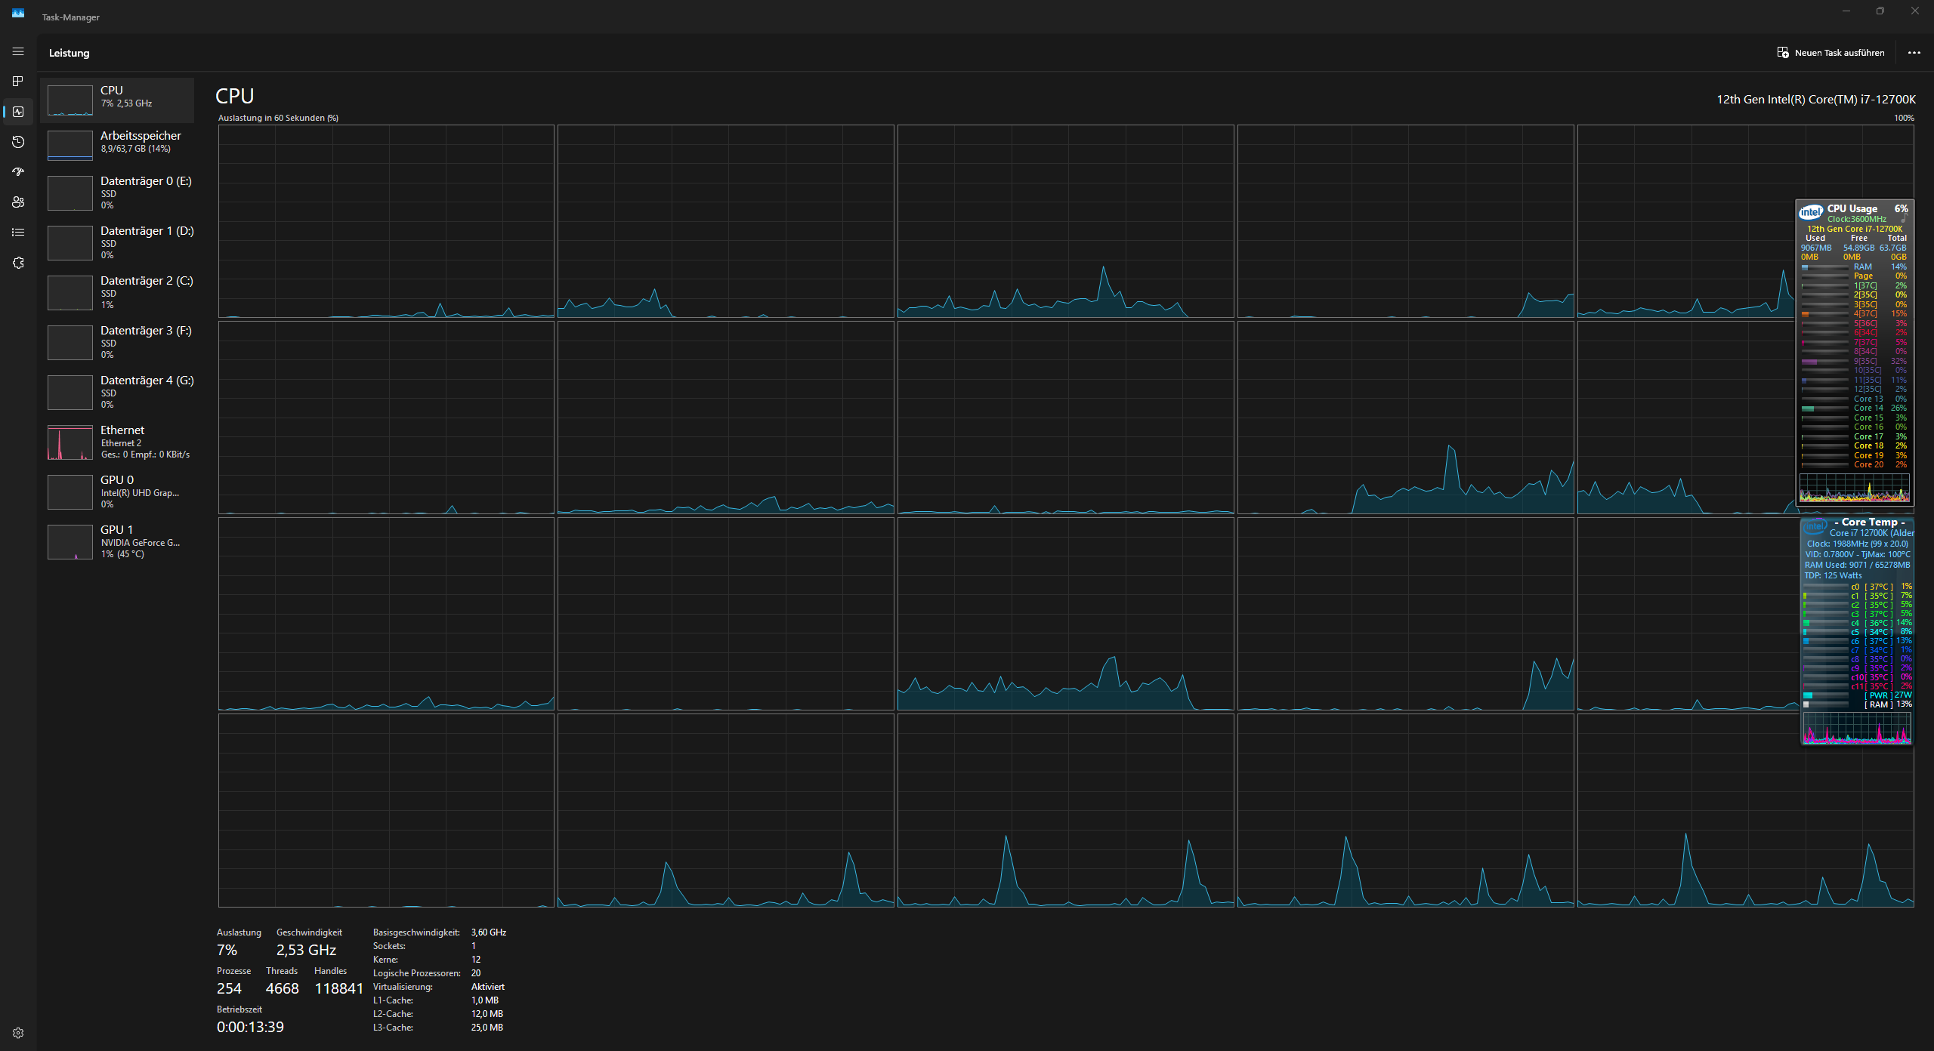Open the Startup apps page icon
The image size is (1934, 1051).
coord(18,172)
